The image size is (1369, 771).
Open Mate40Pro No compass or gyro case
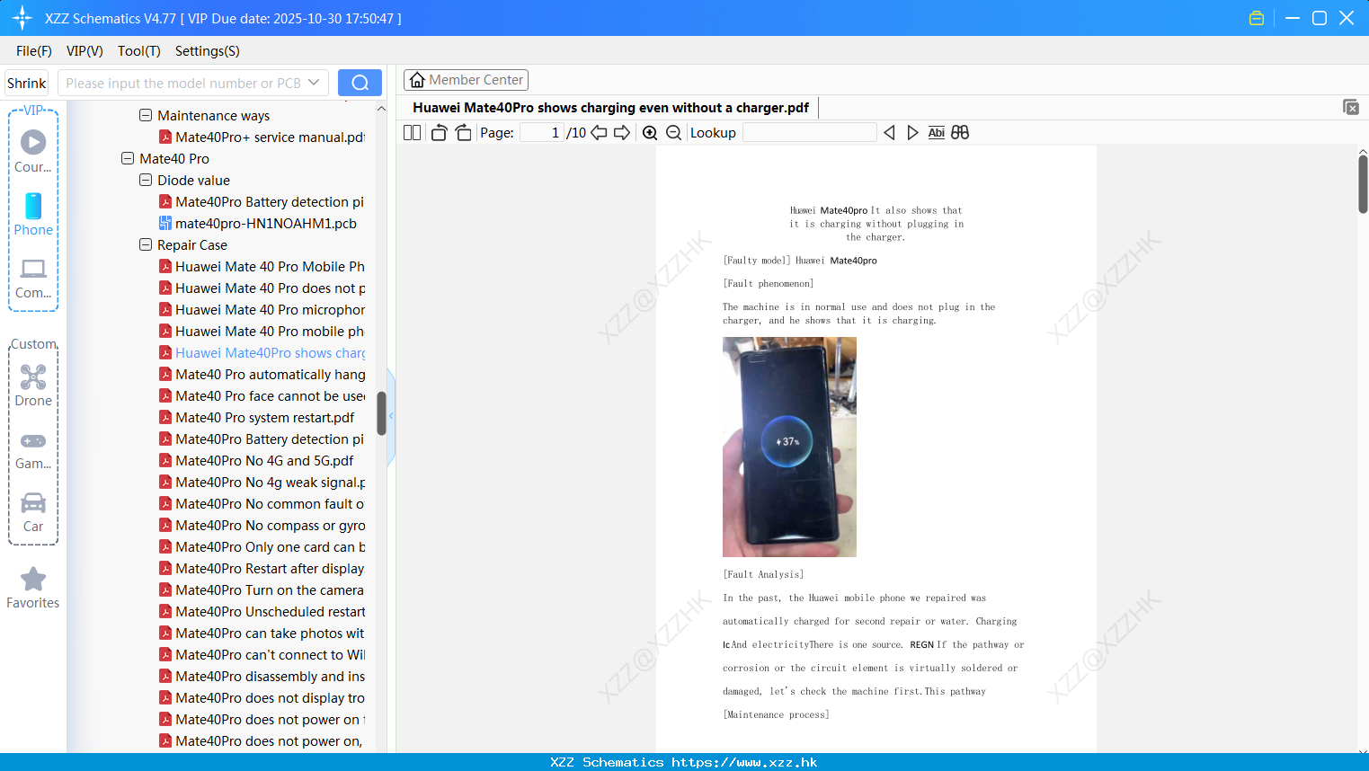pyautogui.click(x=262, y=525)
